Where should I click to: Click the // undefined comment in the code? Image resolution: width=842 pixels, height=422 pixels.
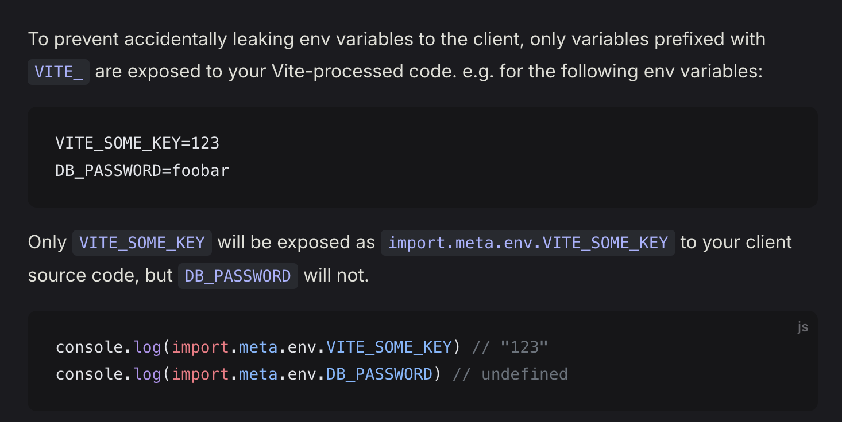[x=510, y=374]
